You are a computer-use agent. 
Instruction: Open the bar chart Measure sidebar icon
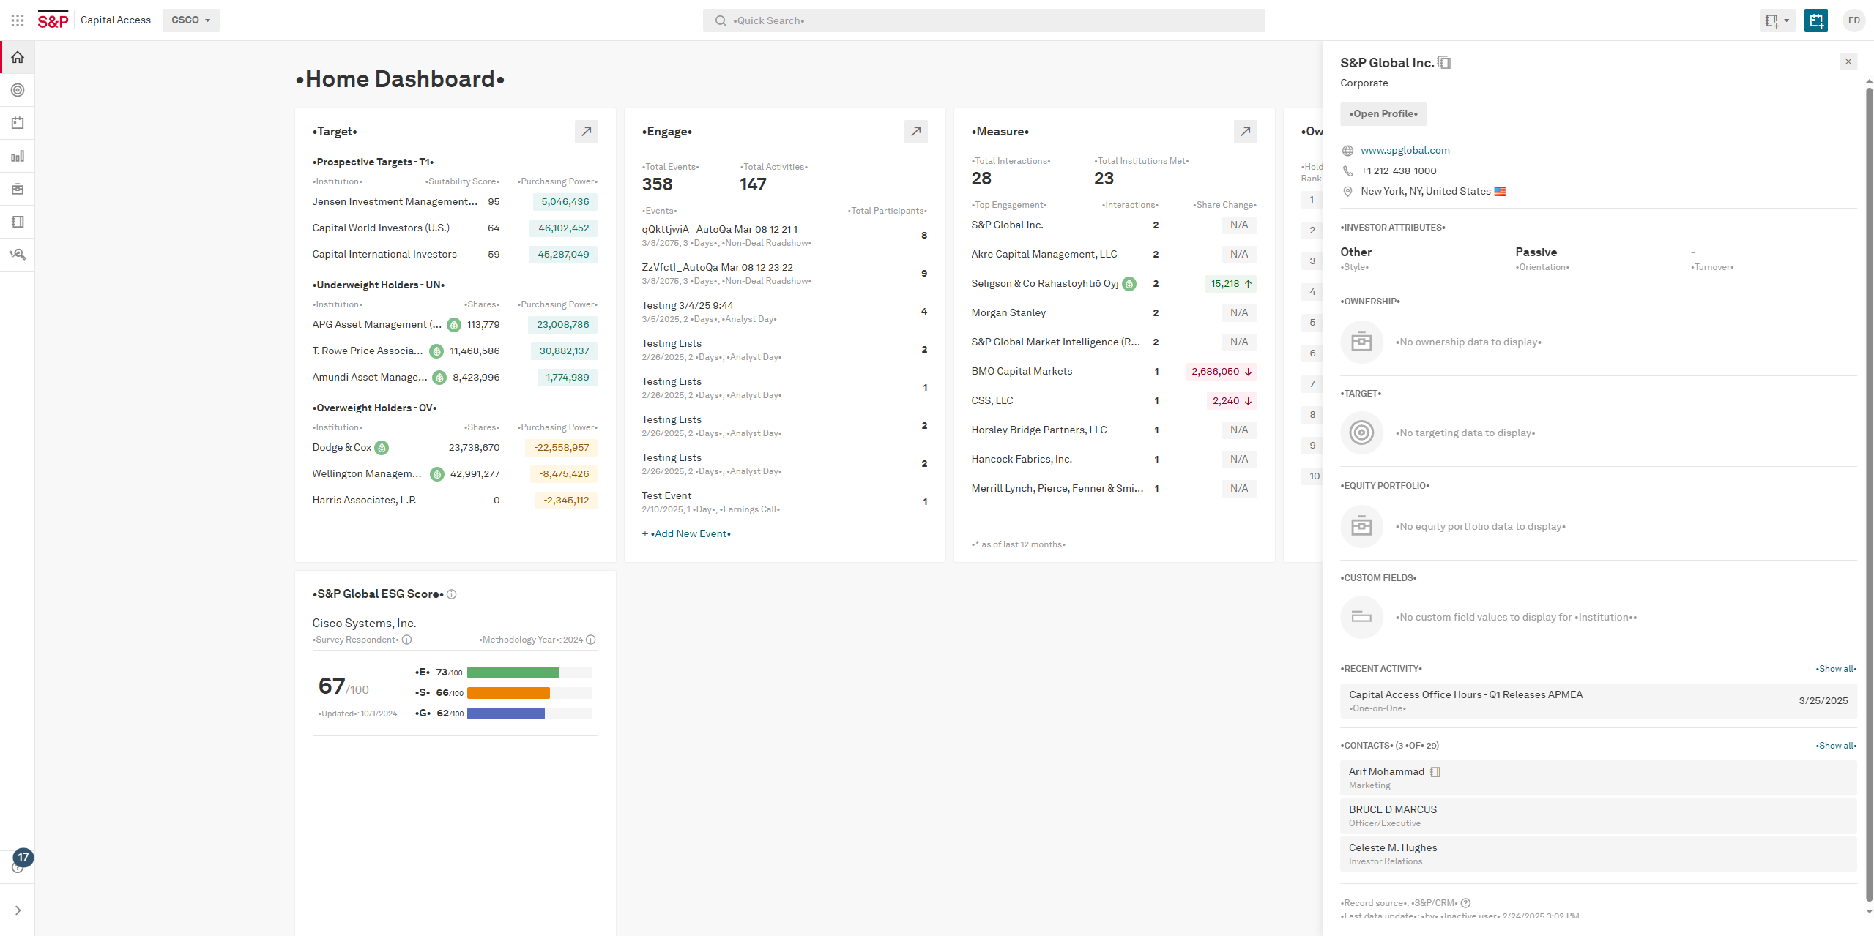[18, 156]
